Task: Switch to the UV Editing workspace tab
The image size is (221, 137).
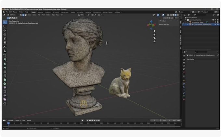Action: coord(56,12)
